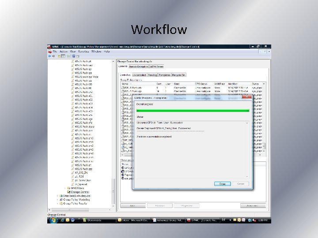Image resolution: width=318 pixels, height=238 pixels.
Task: Close AGPM Progress dialog with red X
Action: (x=247, y=97)
